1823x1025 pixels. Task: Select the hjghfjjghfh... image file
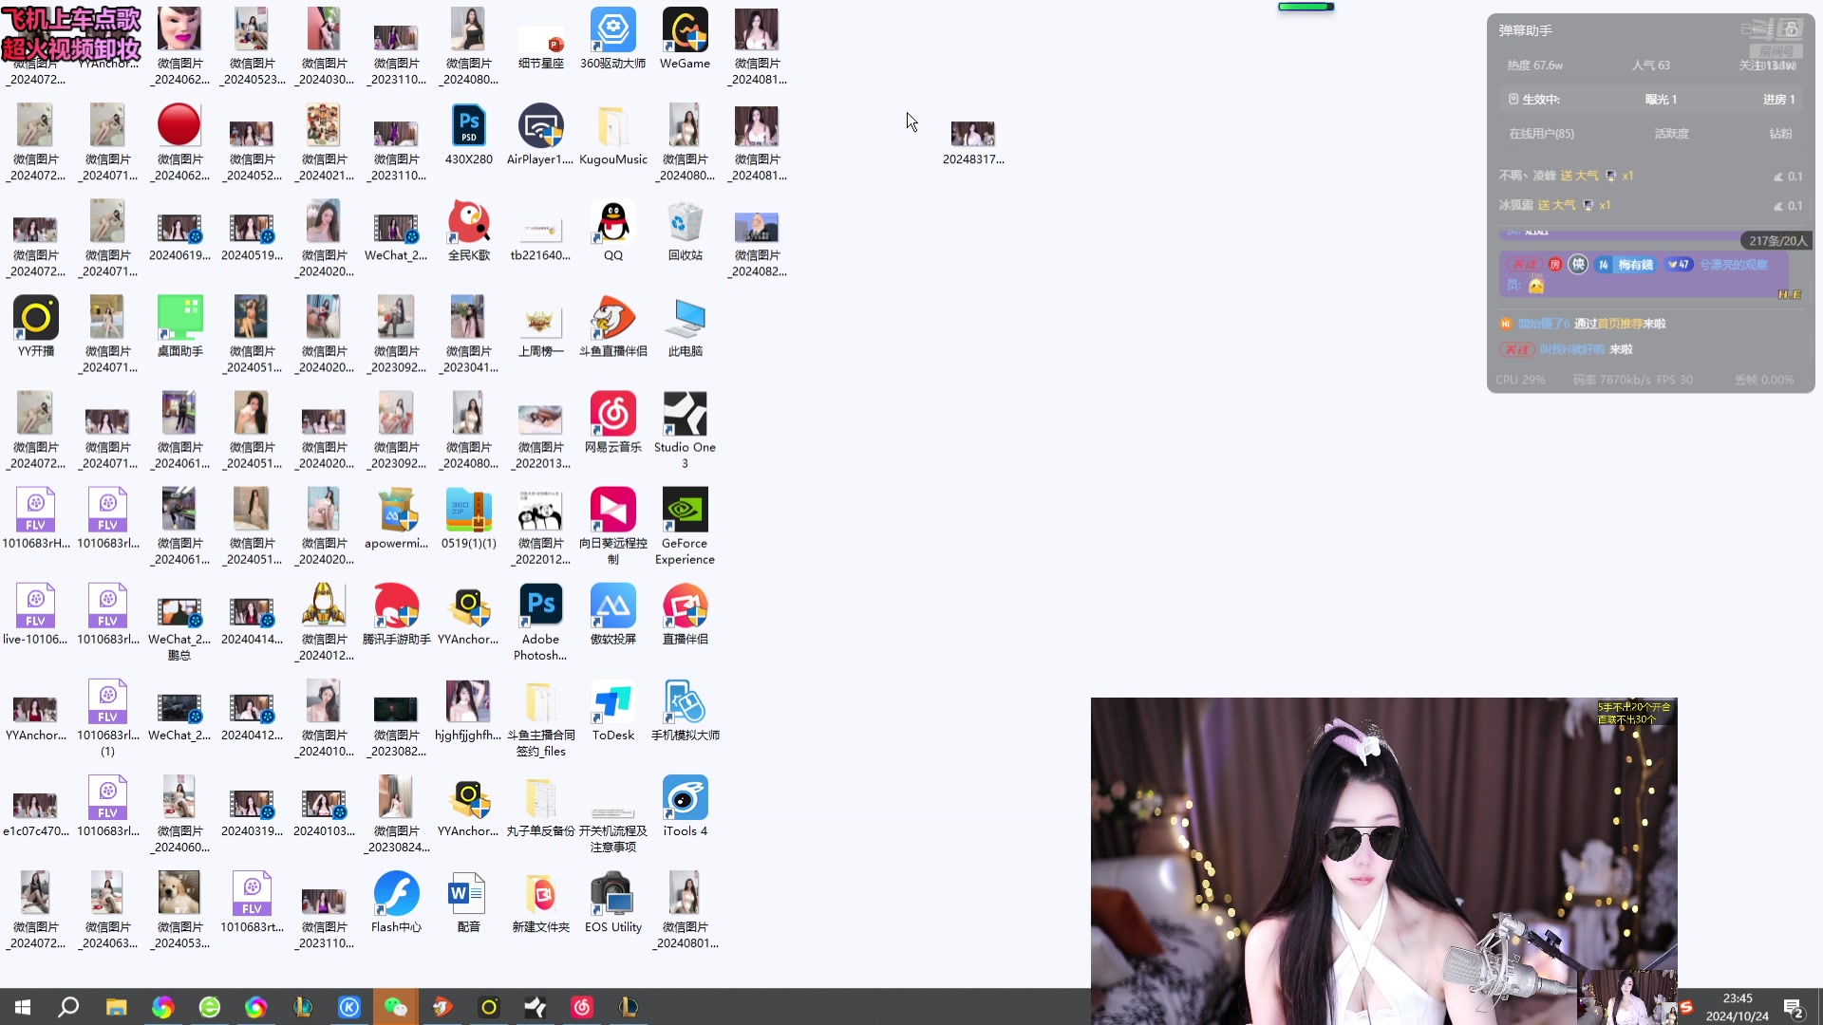tap(468, 710)
